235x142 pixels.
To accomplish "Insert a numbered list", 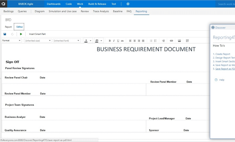I will click(155, 41).
